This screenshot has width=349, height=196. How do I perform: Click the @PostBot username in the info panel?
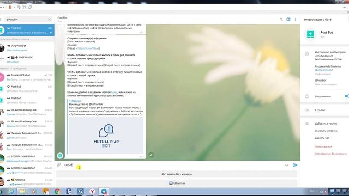(x=321, y=81)
